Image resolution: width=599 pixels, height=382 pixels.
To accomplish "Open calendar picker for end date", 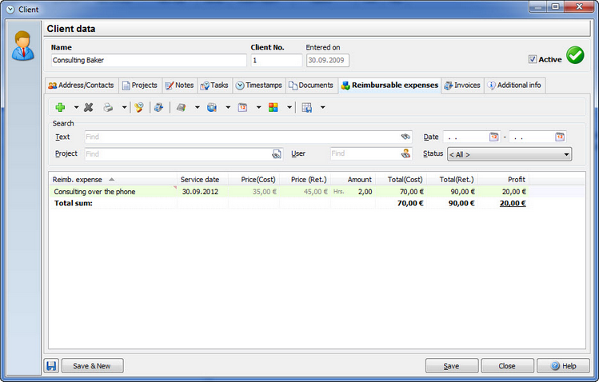I will pos(560,137).
